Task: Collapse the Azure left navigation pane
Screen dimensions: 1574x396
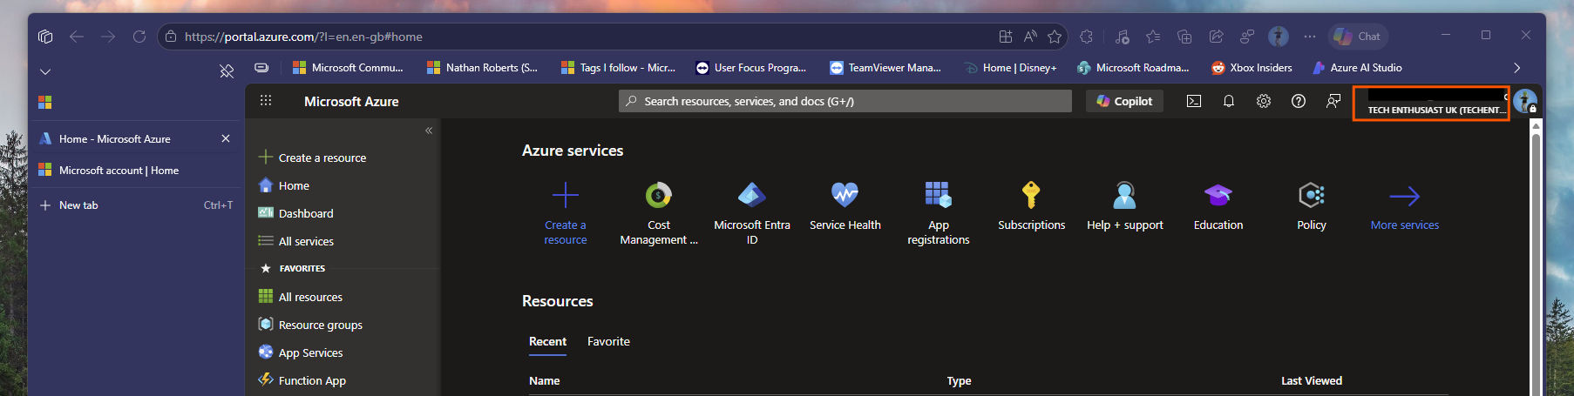Action: 429,131
